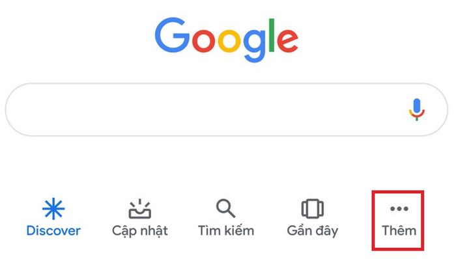Image resolution: width=456 pixels, height=259 pixels.
Task: Focus the Google search input field
Action: click(227, 109)
